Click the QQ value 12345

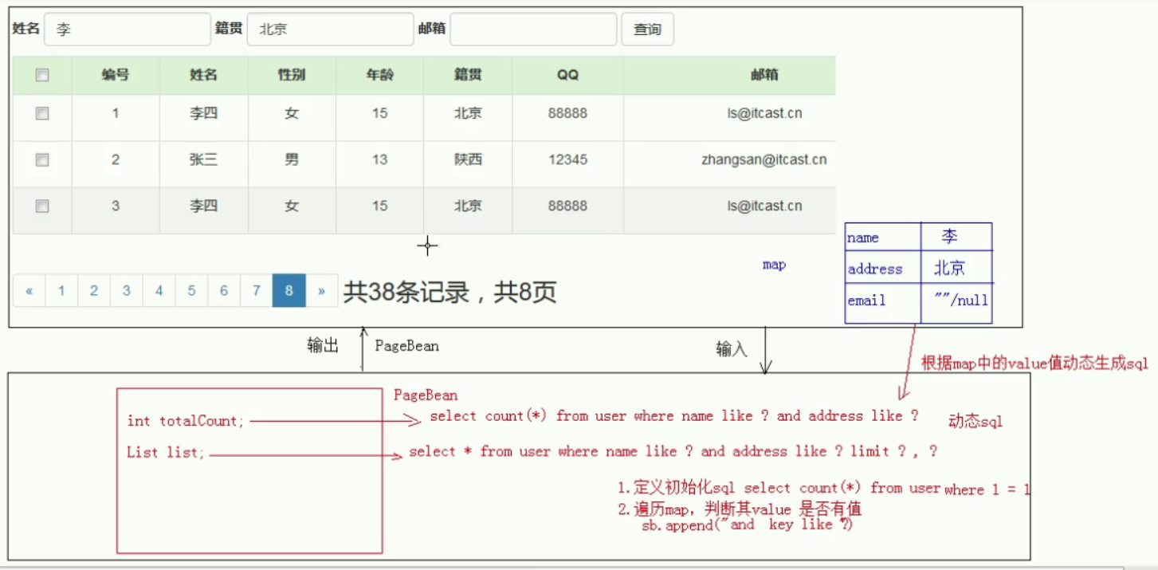click(568, 160)
